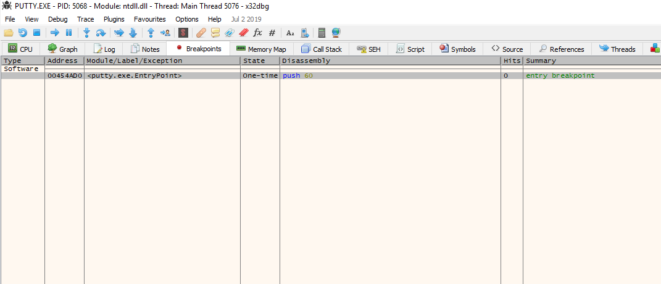This screenshot has width=661, height=284.
Task: Open the Plugins menu
Action: tap(114, 19)
